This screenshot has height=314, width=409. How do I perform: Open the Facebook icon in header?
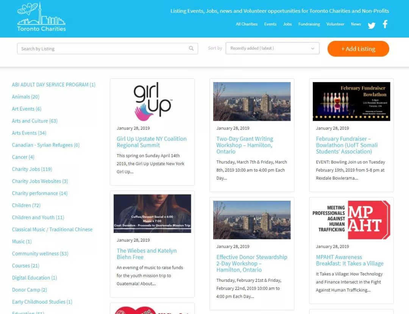tap(385, 24)
